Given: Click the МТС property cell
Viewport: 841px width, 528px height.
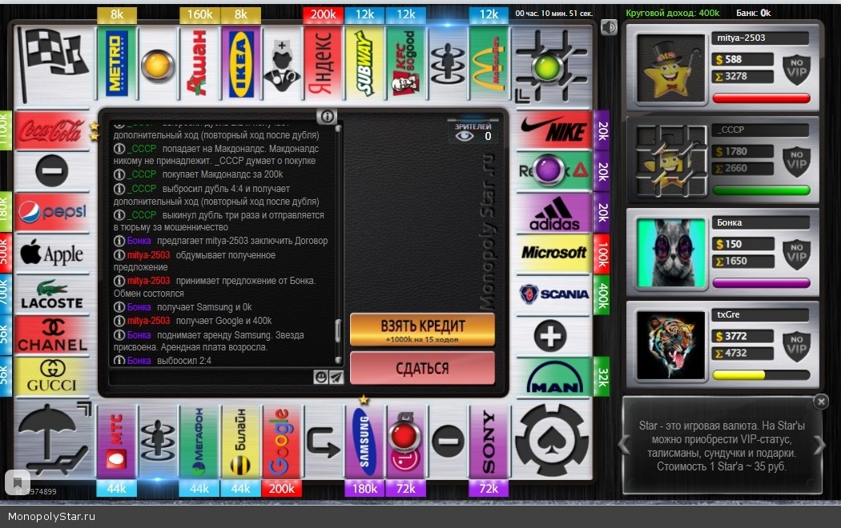Looking at the screenshot, I should click(117, 442).
